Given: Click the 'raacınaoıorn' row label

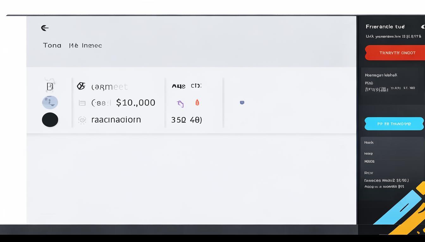Looking at the screenshot, I should [116, 120].
